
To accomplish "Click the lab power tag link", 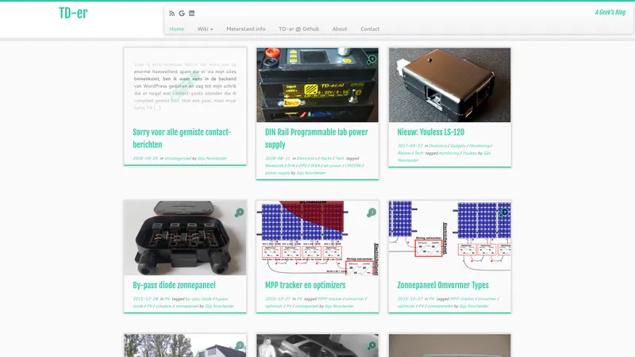I will point(333,166).
